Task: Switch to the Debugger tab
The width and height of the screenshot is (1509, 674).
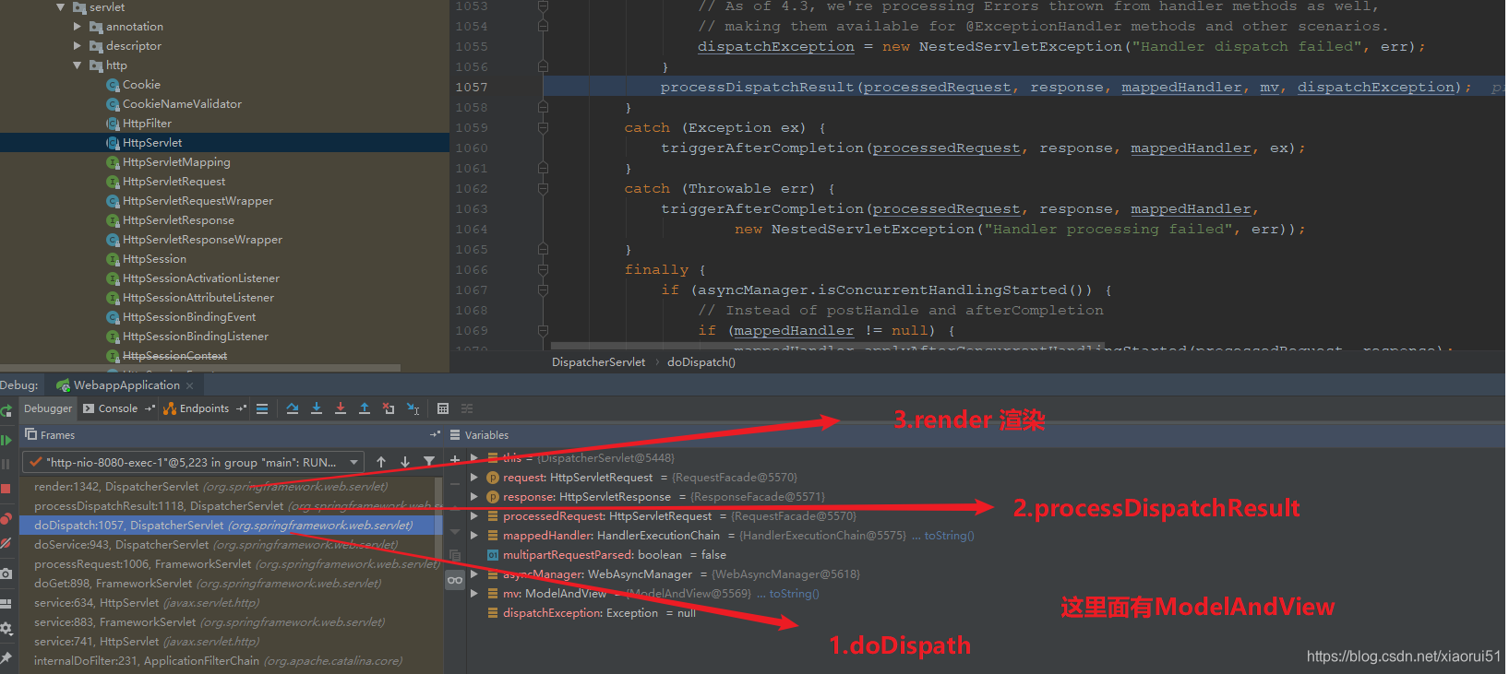Action: tap(48, 408)
